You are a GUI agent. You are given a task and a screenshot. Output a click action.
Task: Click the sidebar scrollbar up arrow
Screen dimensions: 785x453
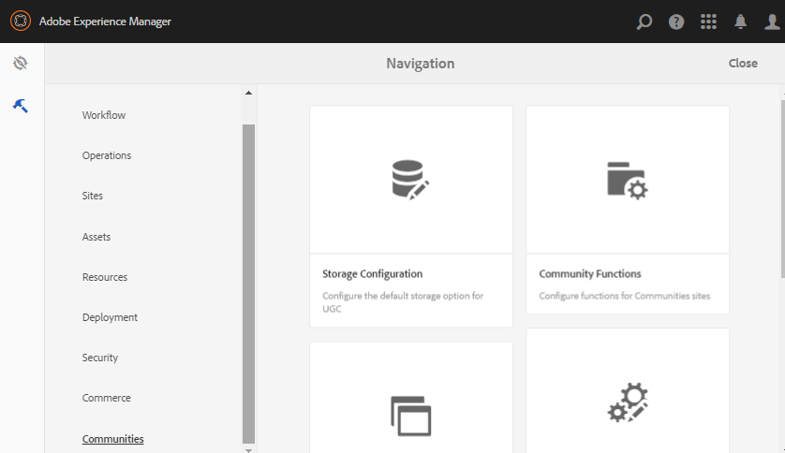point(249,93)
